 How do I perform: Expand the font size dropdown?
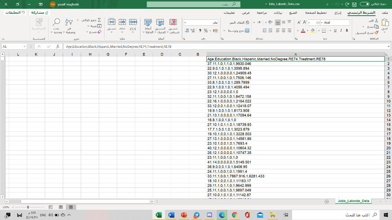pyautogui.click(x=309, y=23)
